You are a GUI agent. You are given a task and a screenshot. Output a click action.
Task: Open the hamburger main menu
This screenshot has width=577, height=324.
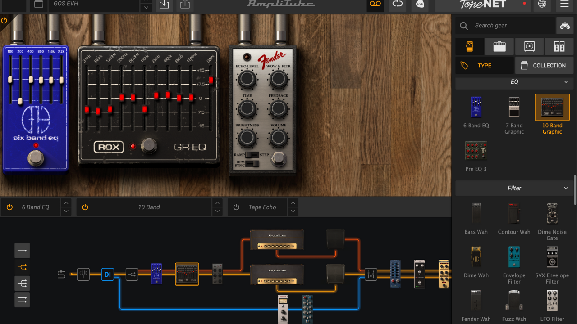click(x=564, y=4)
